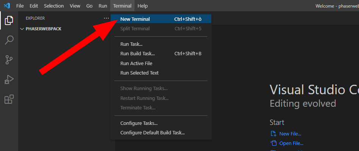Open the Extensions view icon
Image resolution: width=359 pixels, height=151 pixels.
pos(9,100)
